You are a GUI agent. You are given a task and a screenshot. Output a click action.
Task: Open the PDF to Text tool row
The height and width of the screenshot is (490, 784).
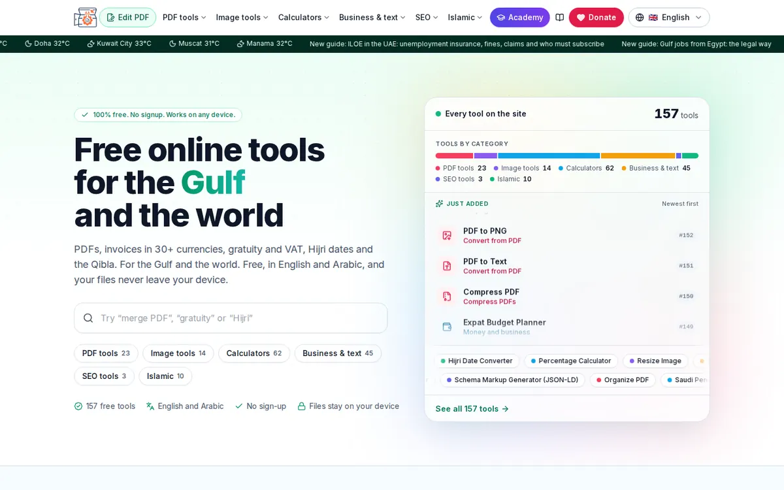pyautogui.click(x=567, y=266)
